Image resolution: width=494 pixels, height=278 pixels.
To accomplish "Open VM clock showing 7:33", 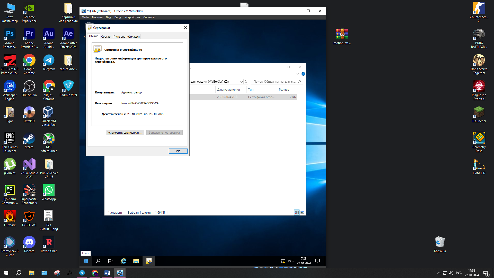I will (x=304, y=261).
